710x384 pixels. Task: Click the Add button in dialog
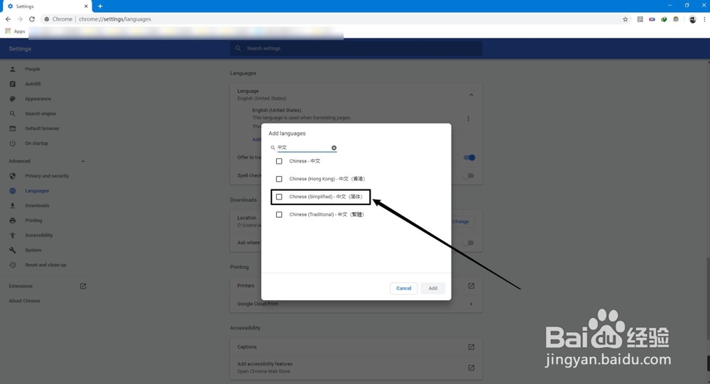click(x=433, y=288)
